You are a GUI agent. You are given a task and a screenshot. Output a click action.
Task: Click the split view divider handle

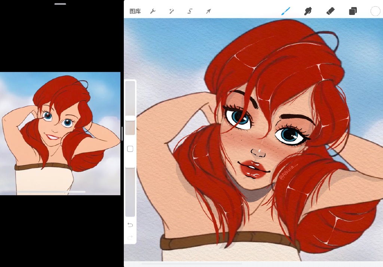pyautogui.click(x=122, y=134)
